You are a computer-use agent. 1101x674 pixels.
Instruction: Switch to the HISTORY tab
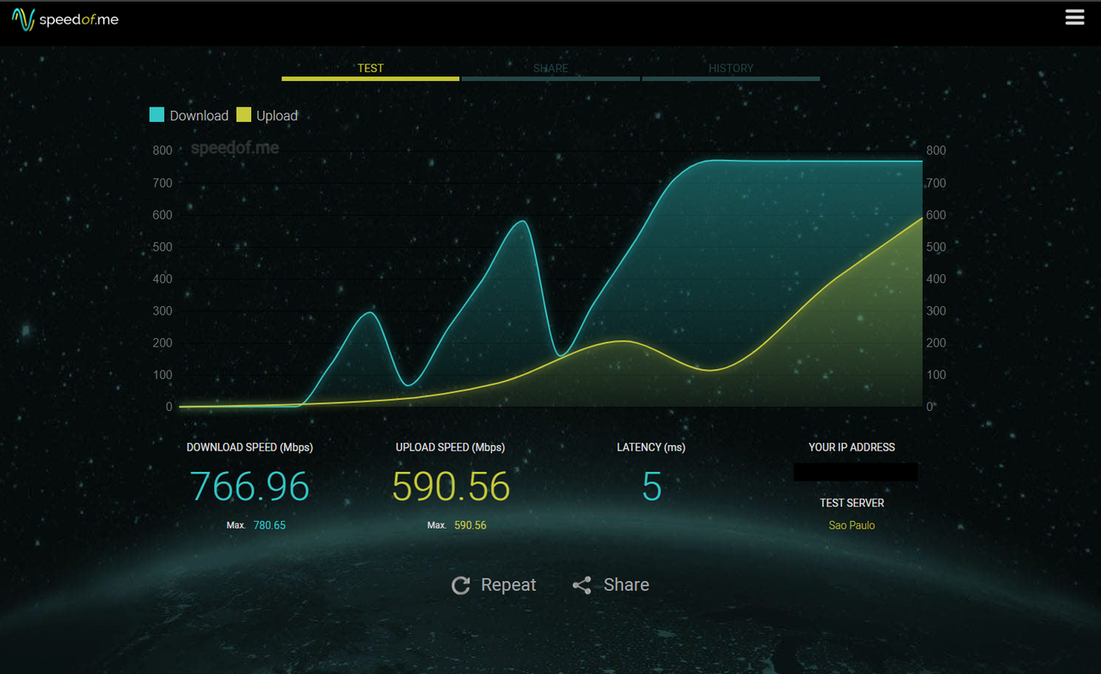[x=731, y=69]
